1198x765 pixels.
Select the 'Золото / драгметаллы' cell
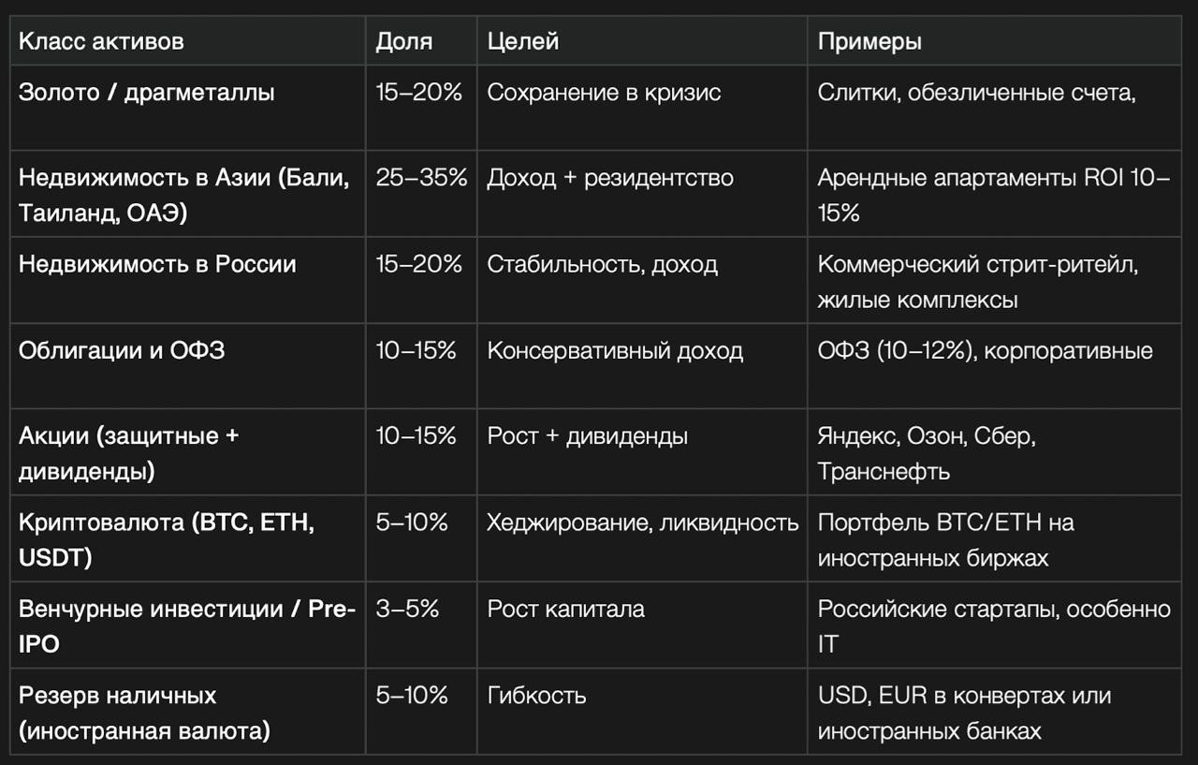pyautogui.click(x=147, y=93)
